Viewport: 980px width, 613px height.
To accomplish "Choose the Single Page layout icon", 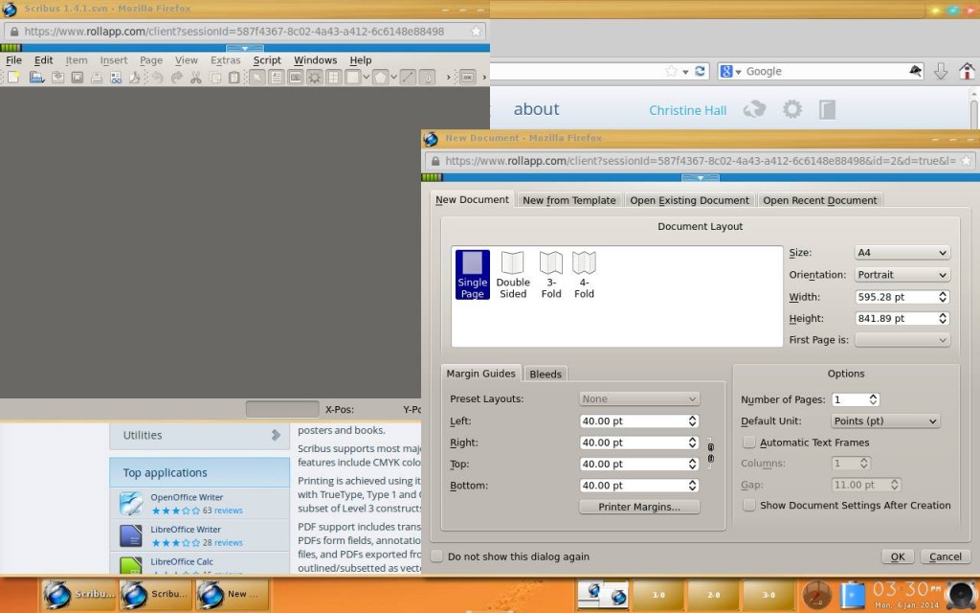I will coord(473,275).
